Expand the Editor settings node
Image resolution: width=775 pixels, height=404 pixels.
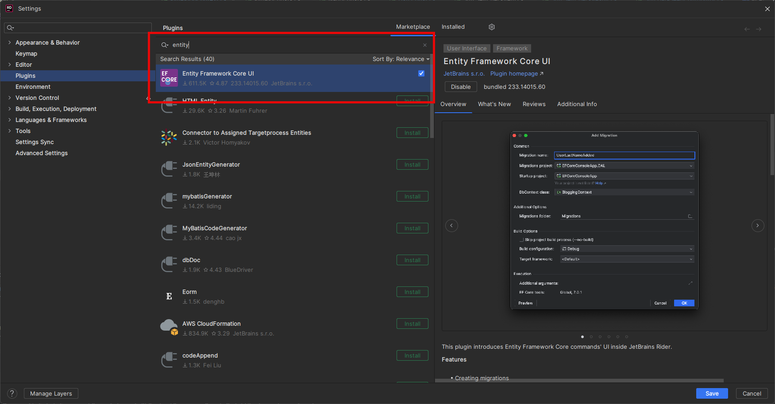pos(10,65)
